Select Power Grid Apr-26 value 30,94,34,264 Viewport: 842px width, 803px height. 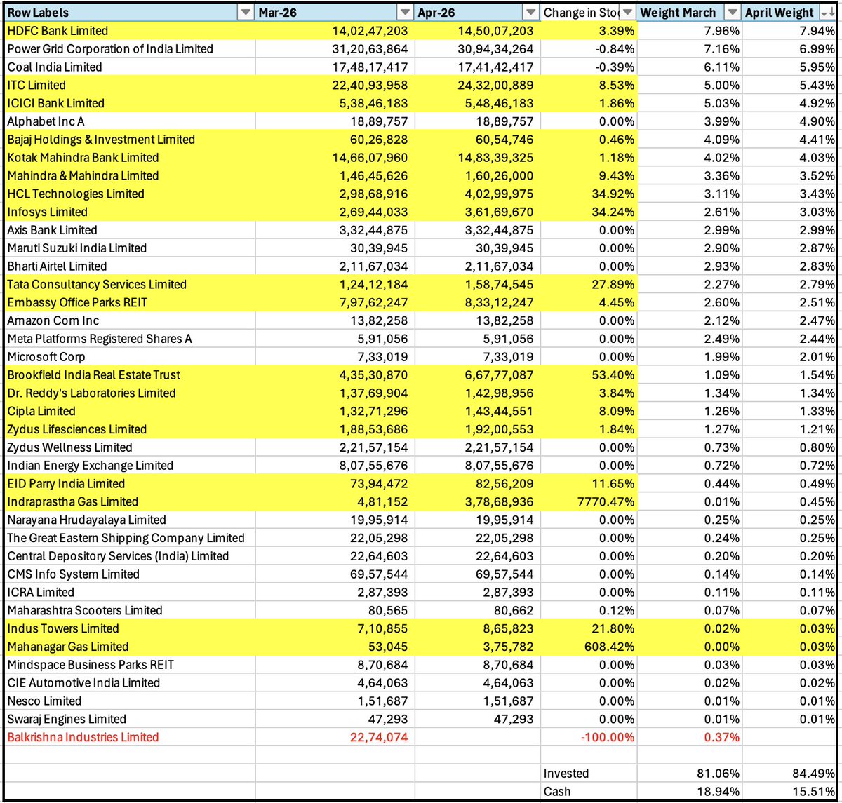coord(477,49)
